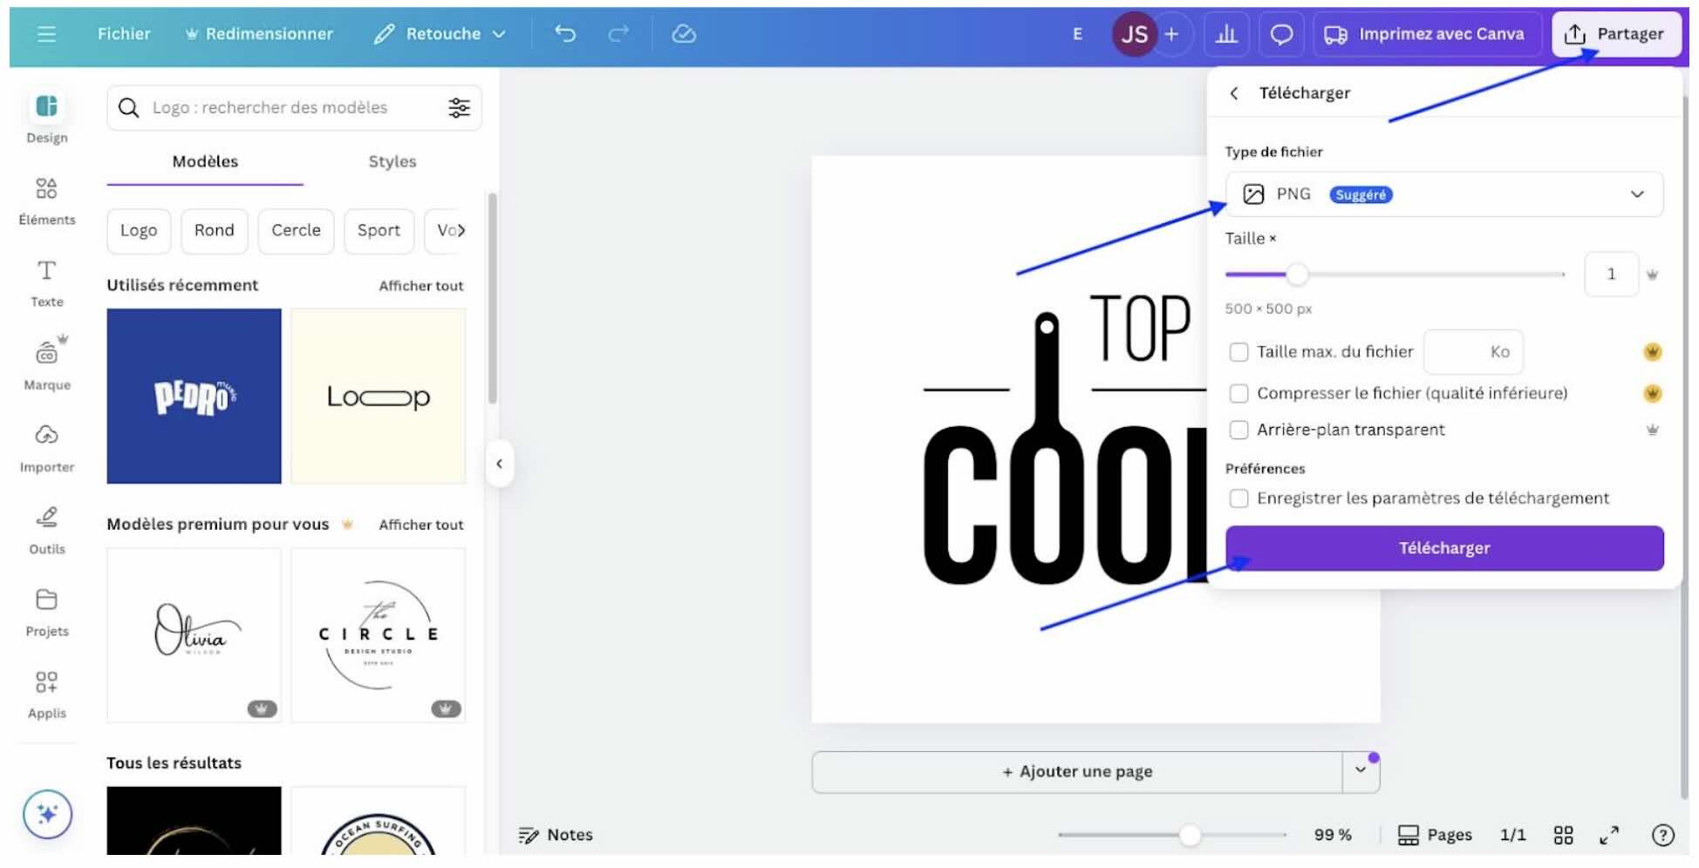1699x868 pixels.
Task: Click the Canva AI assistant sparkle button
Action: [x=47, y=814]
